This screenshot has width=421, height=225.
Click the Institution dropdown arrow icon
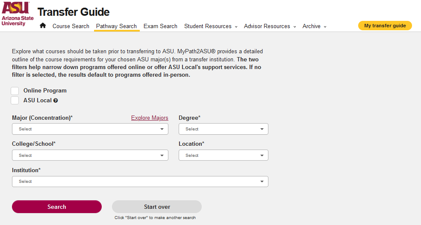pyautogui.click(x=262, y=182)
